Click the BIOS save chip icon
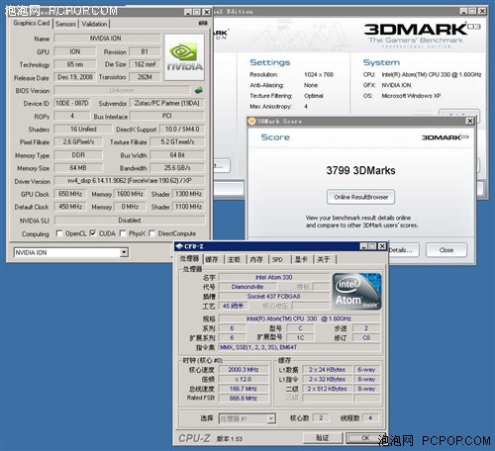 click(199, 90)
